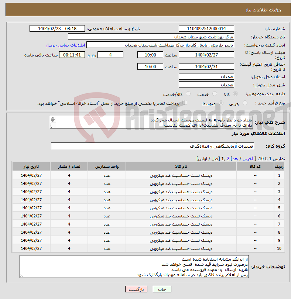Click the price validity time 10:00 field

[150, 67]
